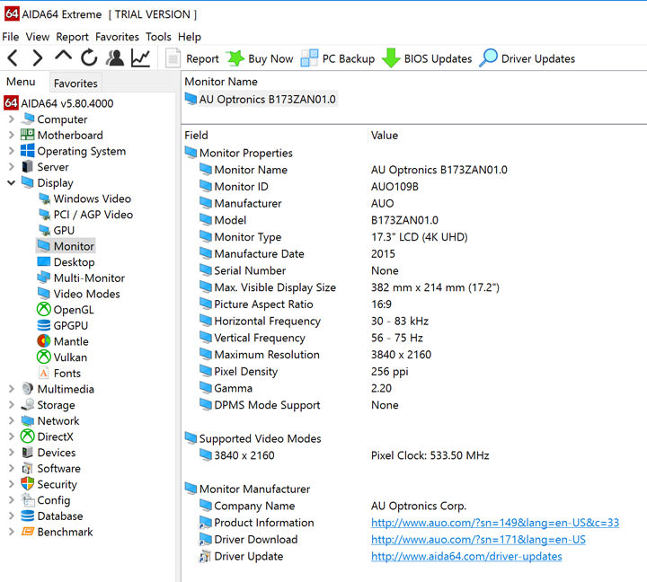Select the Maximum Resolution row
This screenshot has height=582, width=647.
pos(266,355)
